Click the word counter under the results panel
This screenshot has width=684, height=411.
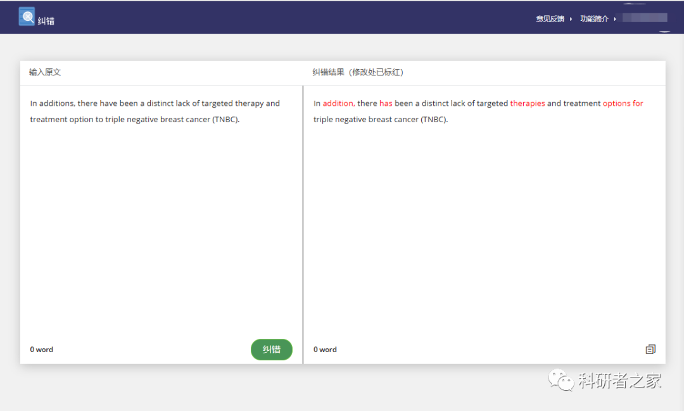(325, 350)
